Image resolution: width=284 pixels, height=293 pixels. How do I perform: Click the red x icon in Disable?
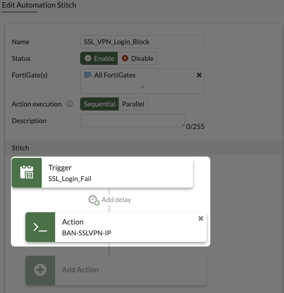125,58
